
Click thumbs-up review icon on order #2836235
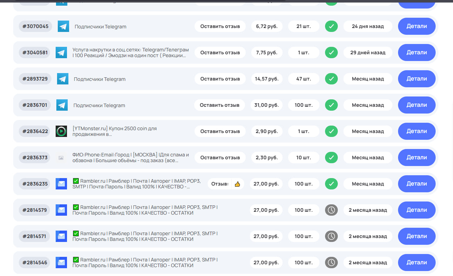(237, 184)
